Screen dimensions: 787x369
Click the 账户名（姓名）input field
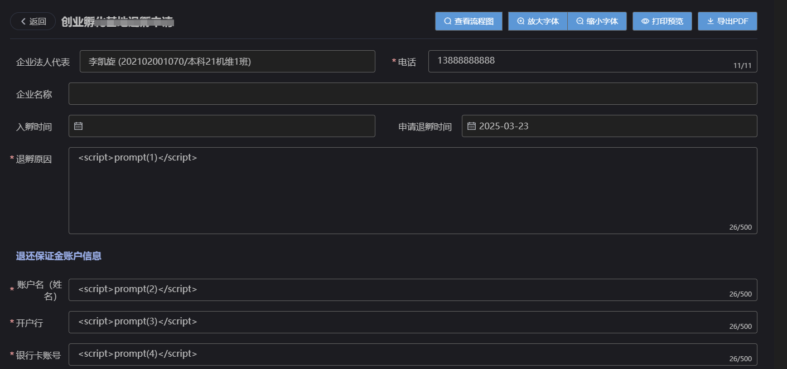[413, 290]
